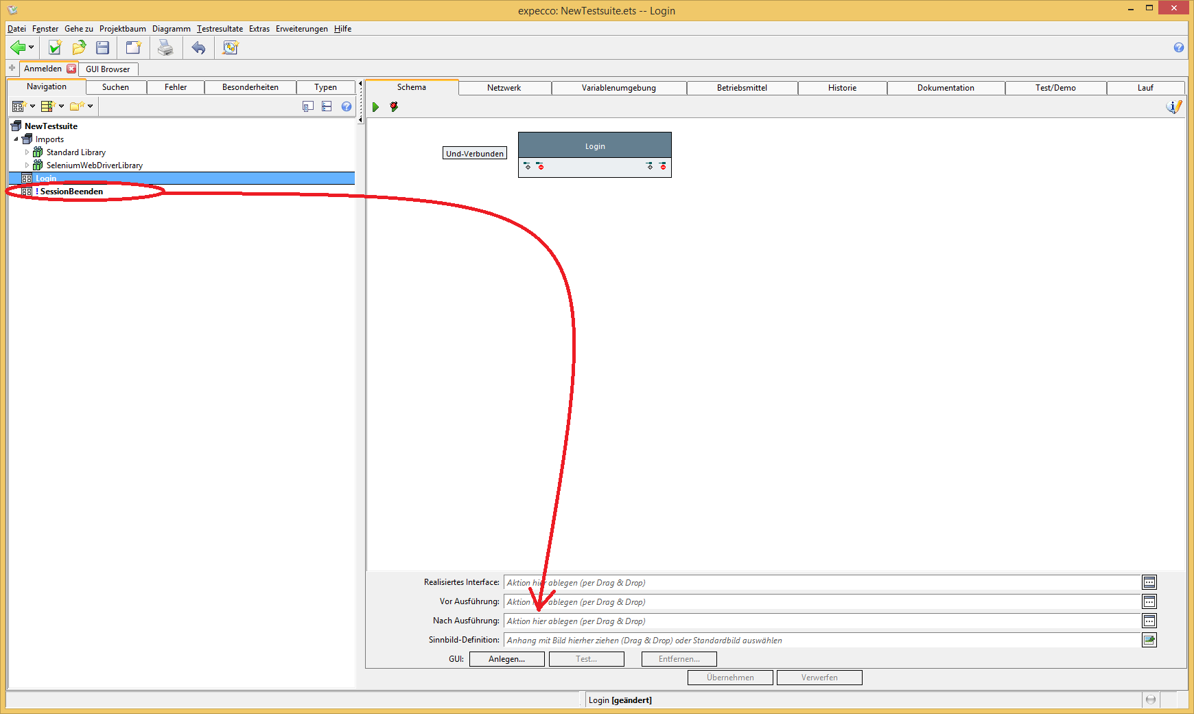
Task: Toggle the Und-Verbunden trigger mode label
Action: pyautogui.click(x=474, y=154)
